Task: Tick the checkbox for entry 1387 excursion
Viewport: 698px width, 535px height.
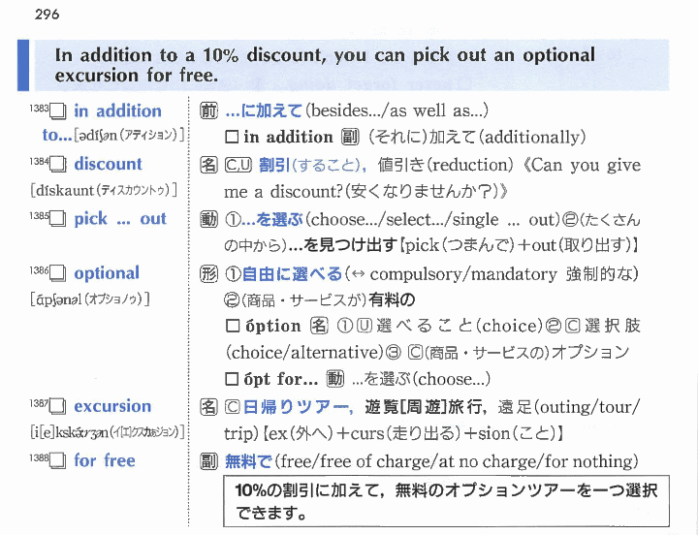Action: coord(57,407)
